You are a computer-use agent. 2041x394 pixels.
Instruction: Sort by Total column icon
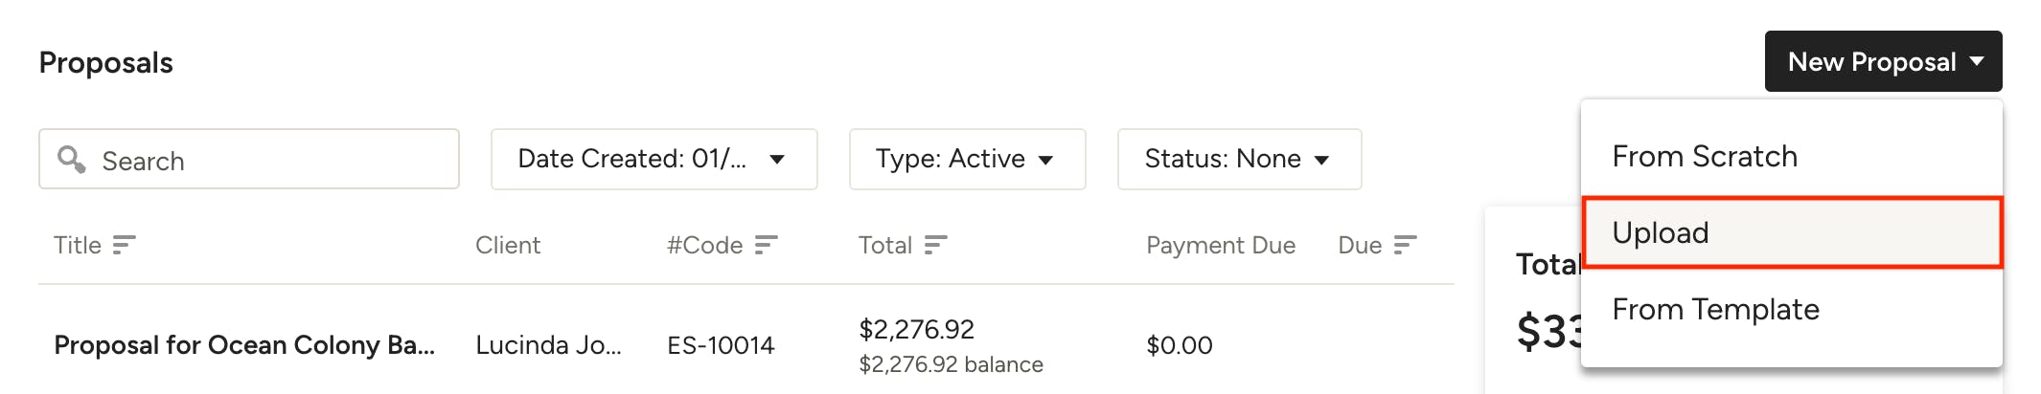pos(935,246)
